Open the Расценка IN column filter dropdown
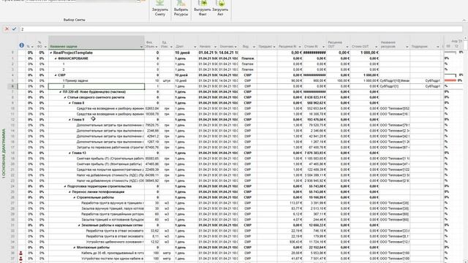Image resolution: width=468 pixels, height=263 pixels. click(x=299, y=47)
